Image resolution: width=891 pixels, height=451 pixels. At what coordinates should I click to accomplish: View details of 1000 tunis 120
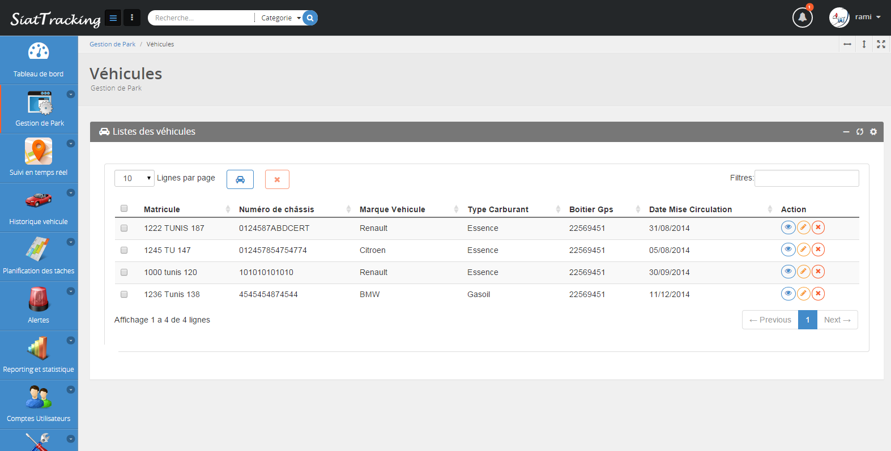pos(788,272)
